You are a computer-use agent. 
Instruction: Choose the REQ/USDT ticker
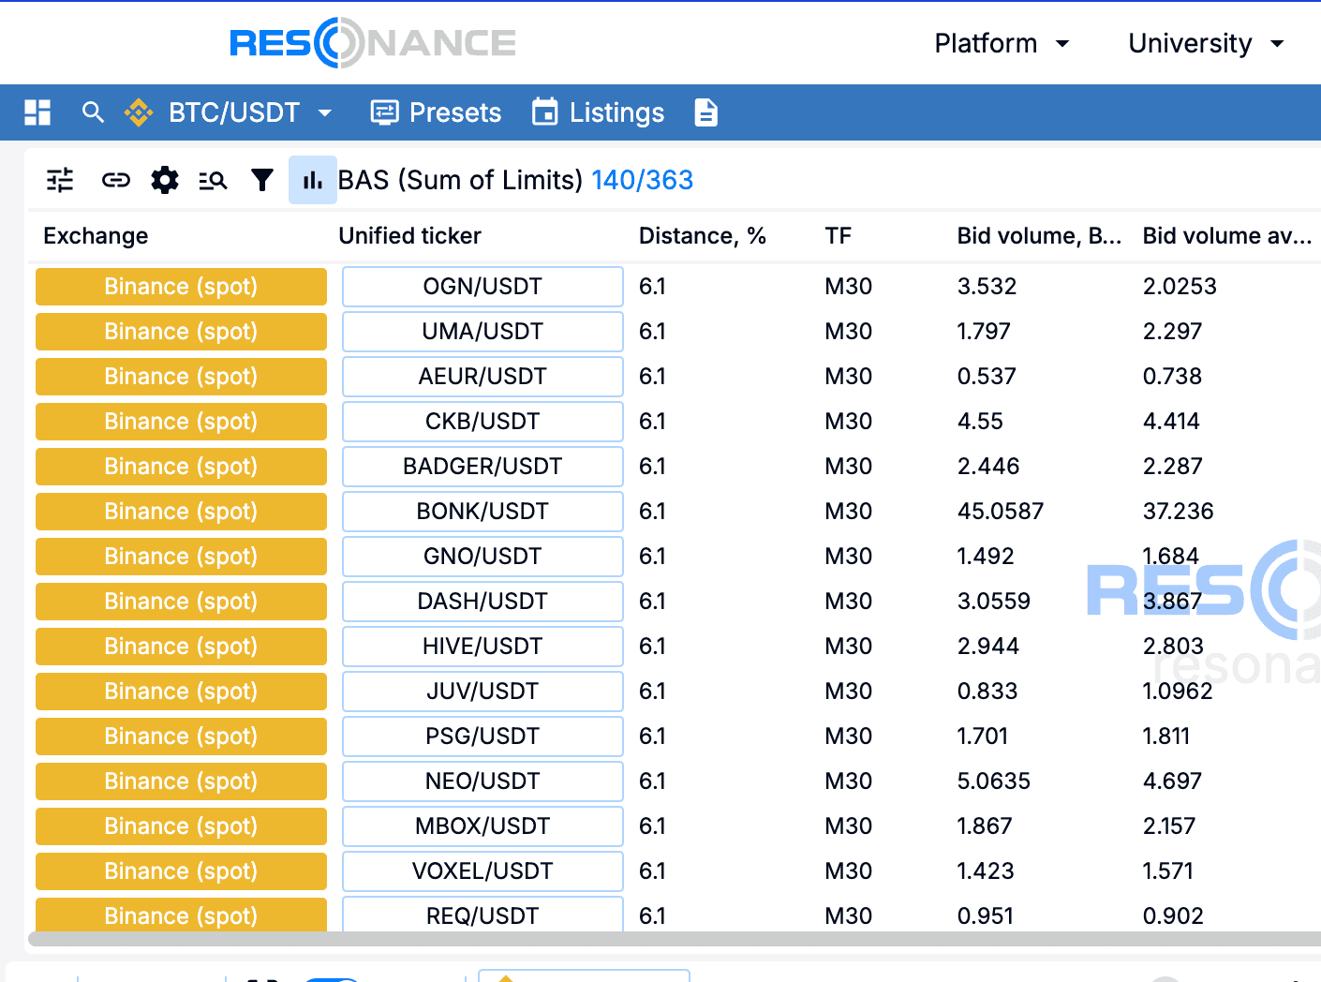point(482,915)
